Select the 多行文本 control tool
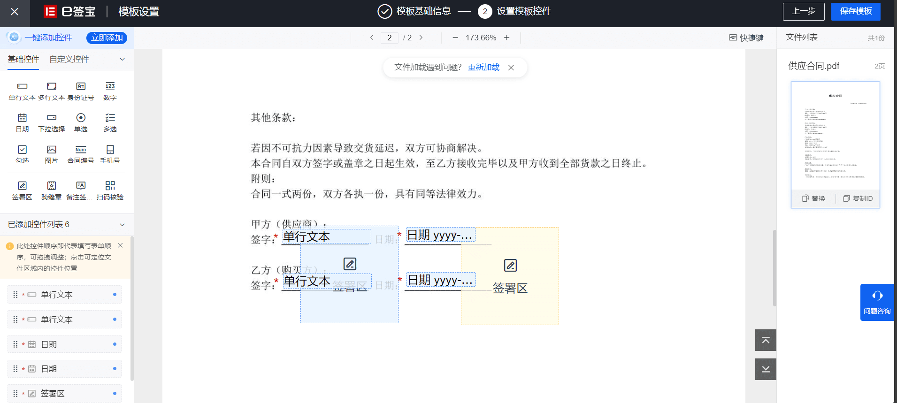The height and width of the screenshot is (403, 897). [52, 91]
